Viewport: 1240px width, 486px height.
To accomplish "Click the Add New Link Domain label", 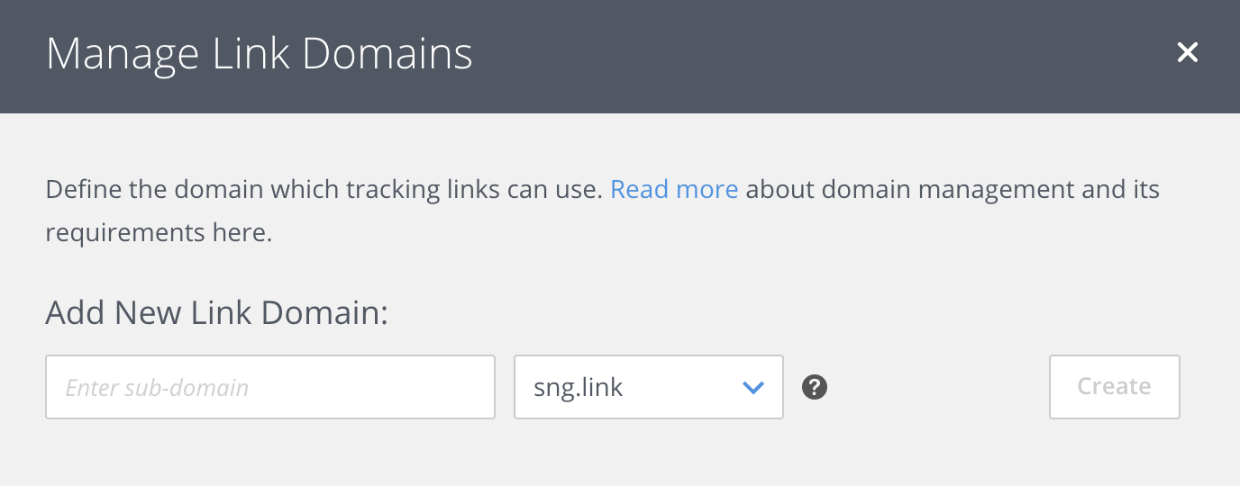I will point(216,312).
